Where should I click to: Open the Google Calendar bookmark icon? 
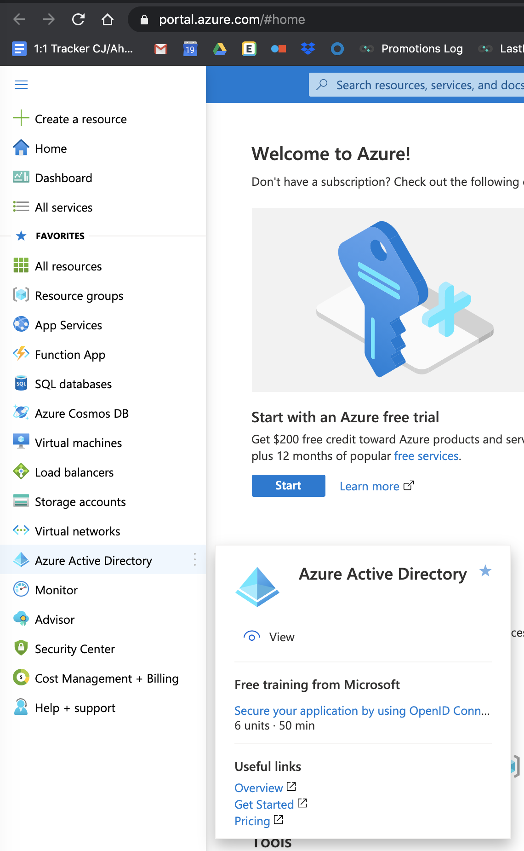click(x=190, y=49)
